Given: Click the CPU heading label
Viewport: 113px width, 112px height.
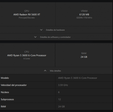Looking at the screenshot, I should (27, 52).
